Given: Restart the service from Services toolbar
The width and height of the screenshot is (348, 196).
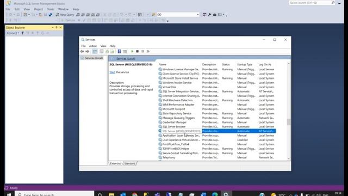Looking at the screenshot, I should pos(148,51).
